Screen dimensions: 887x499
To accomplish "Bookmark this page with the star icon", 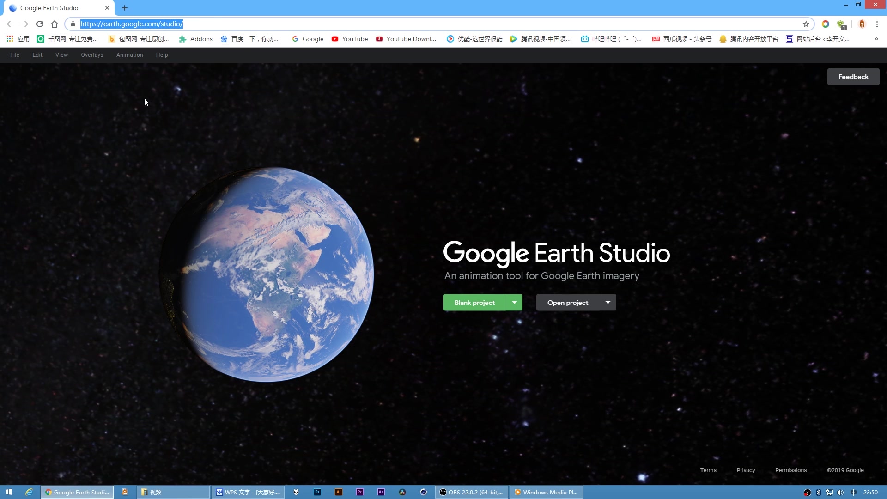I will pyautogui.click(x=806, y=24).
